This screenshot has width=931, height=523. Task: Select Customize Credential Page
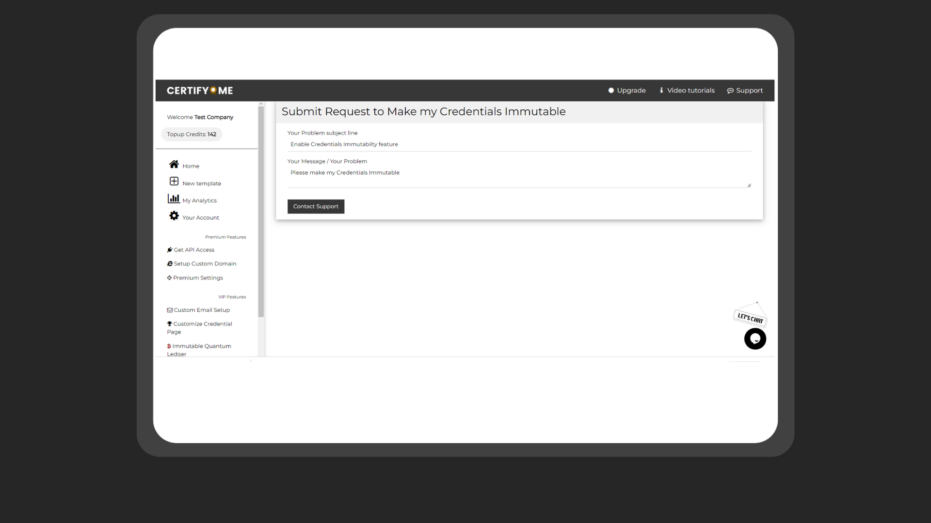pos(202,324)
